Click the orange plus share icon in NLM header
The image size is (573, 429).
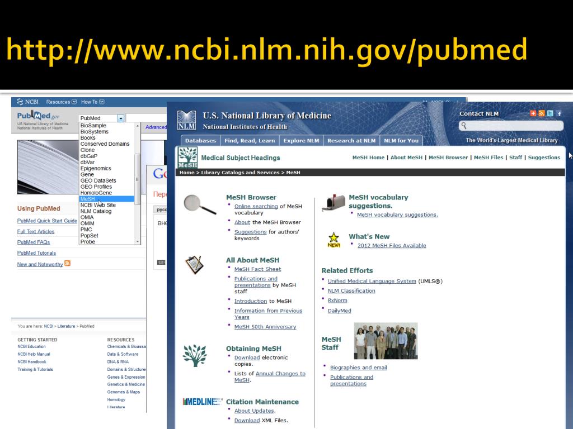click(533, 113)
